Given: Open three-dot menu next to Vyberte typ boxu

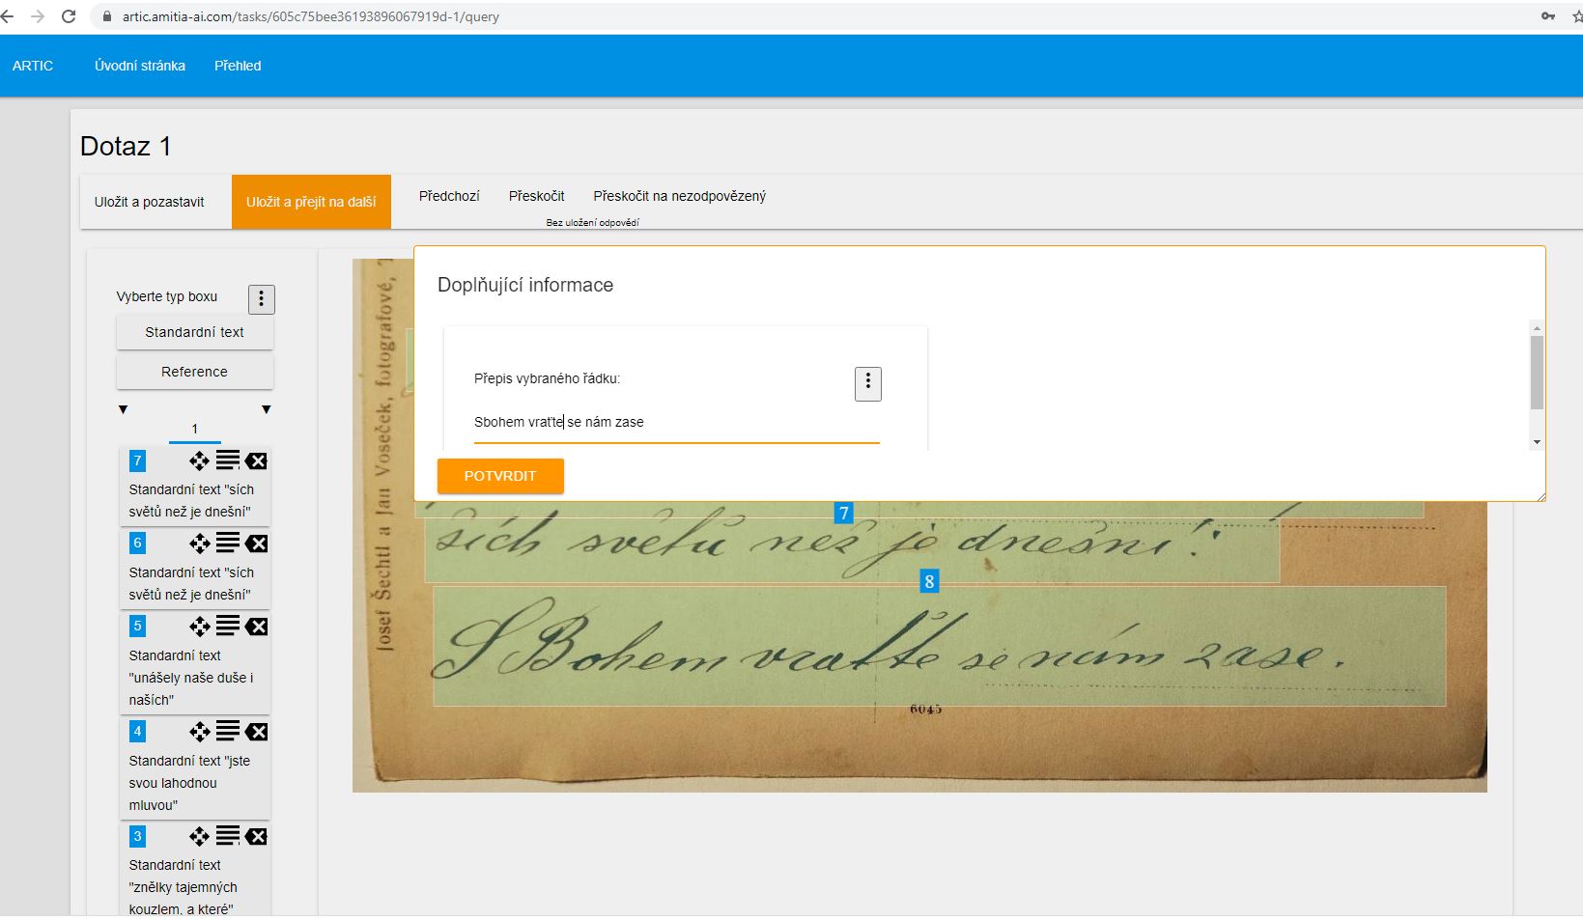Looking at the screenshot, I should coord(262,299).
